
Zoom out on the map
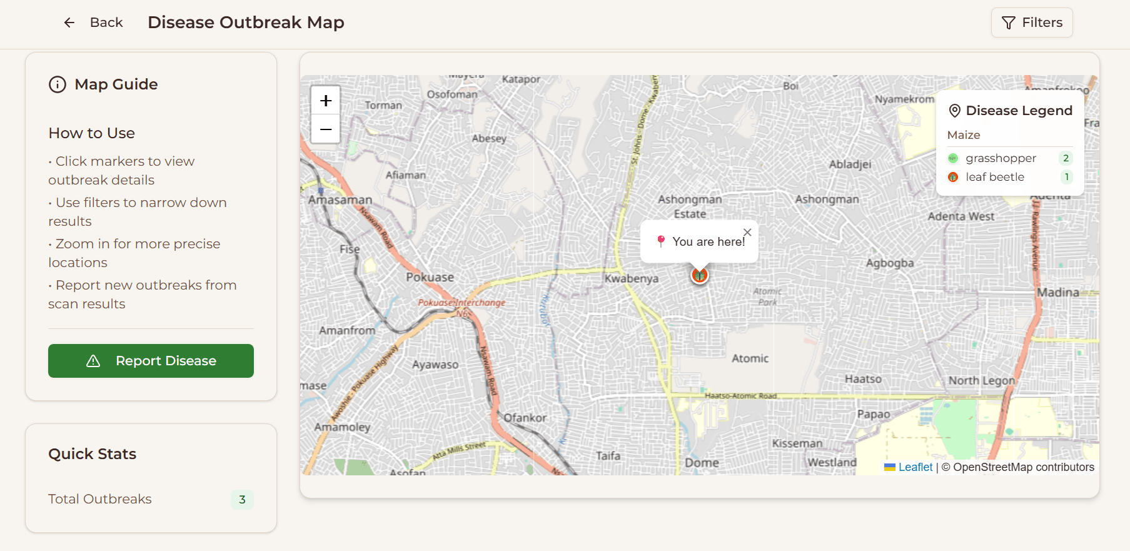pyautogui.click(x=326, y=129)
